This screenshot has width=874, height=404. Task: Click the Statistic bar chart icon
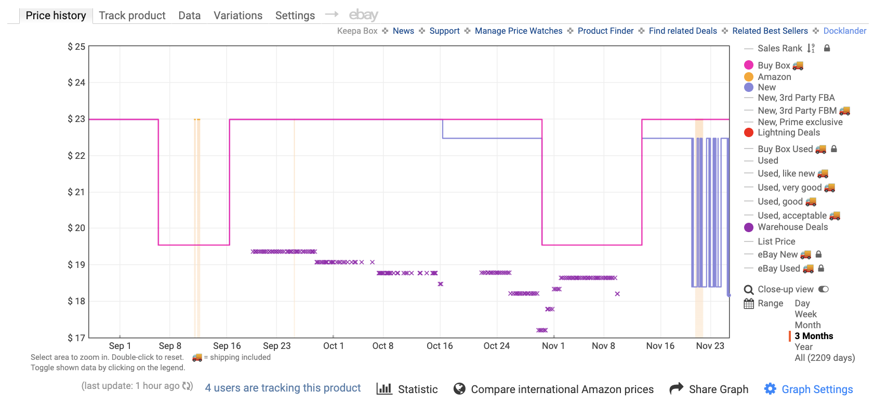point(384,388)
